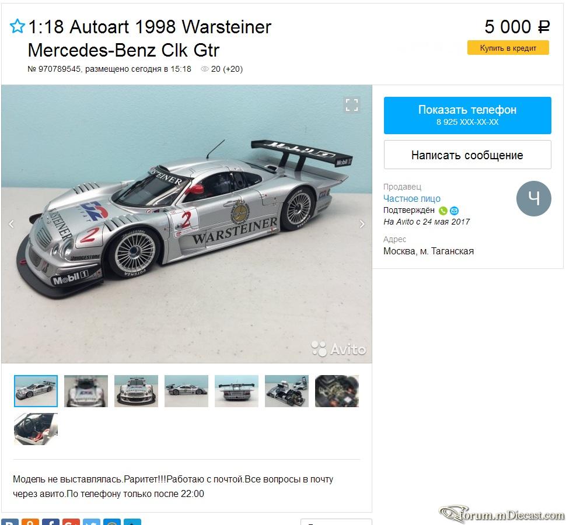Click green verified phone icon
This screenshot has width=566, height=525.
pyautogui.click(x=443, y=211)
